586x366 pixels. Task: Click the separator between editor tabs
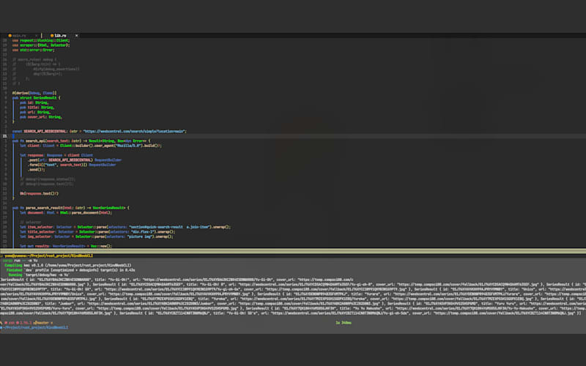42,35
